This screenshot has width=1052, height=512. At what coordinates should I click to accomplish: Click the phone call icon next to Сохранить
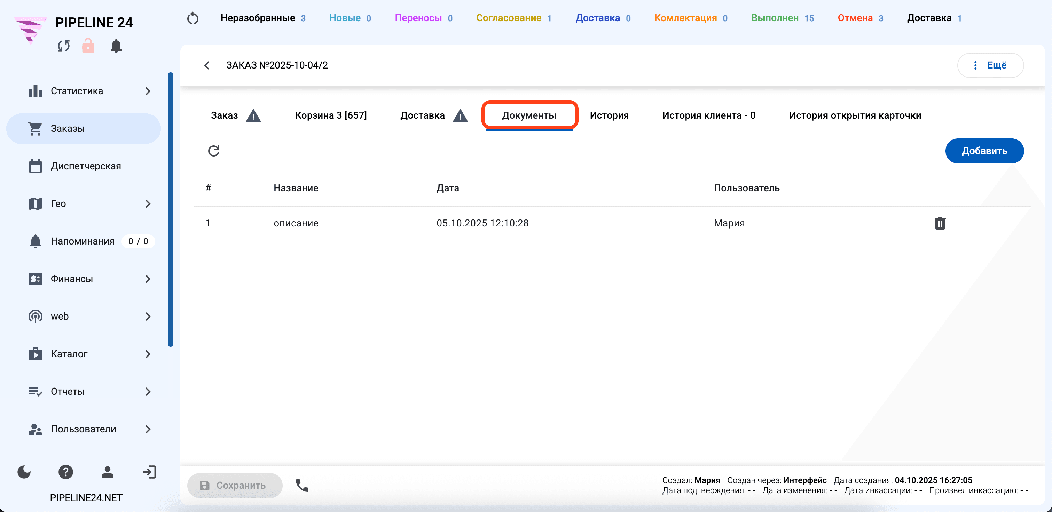(302, 485)
